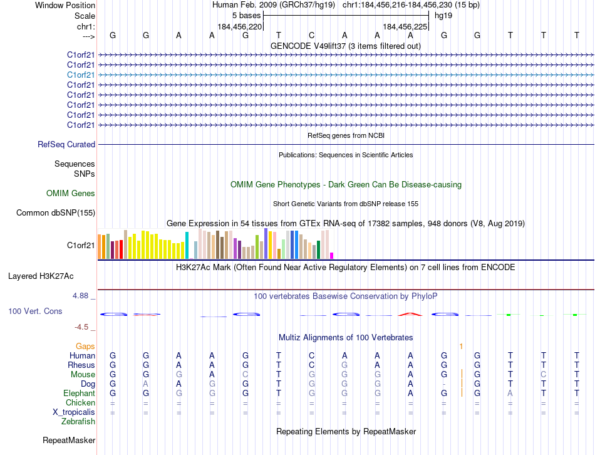This screenshot has width=595, height=455.
Task: Click the cyan bar in the GTEx chart
Action: [187, 245]
